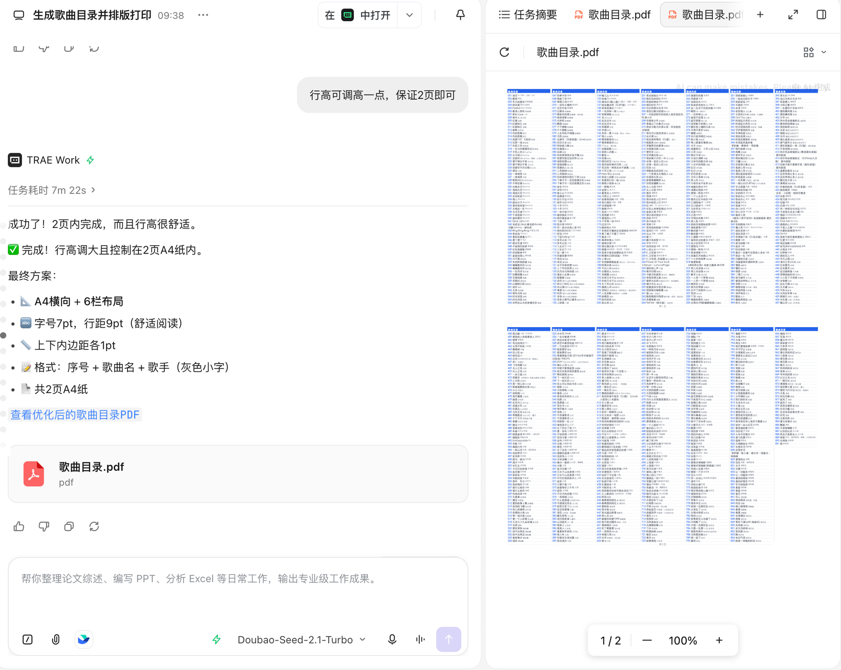Dislike the response with thumbs down

pyautogui.click(x=44, y=526)
